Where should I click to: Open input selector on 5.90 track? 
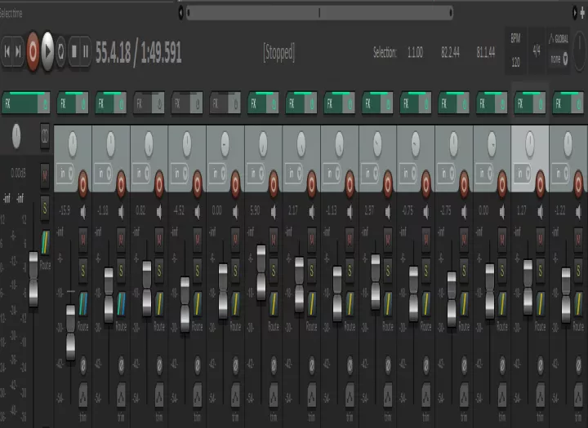pyautogui.click(x=256, y=174)
